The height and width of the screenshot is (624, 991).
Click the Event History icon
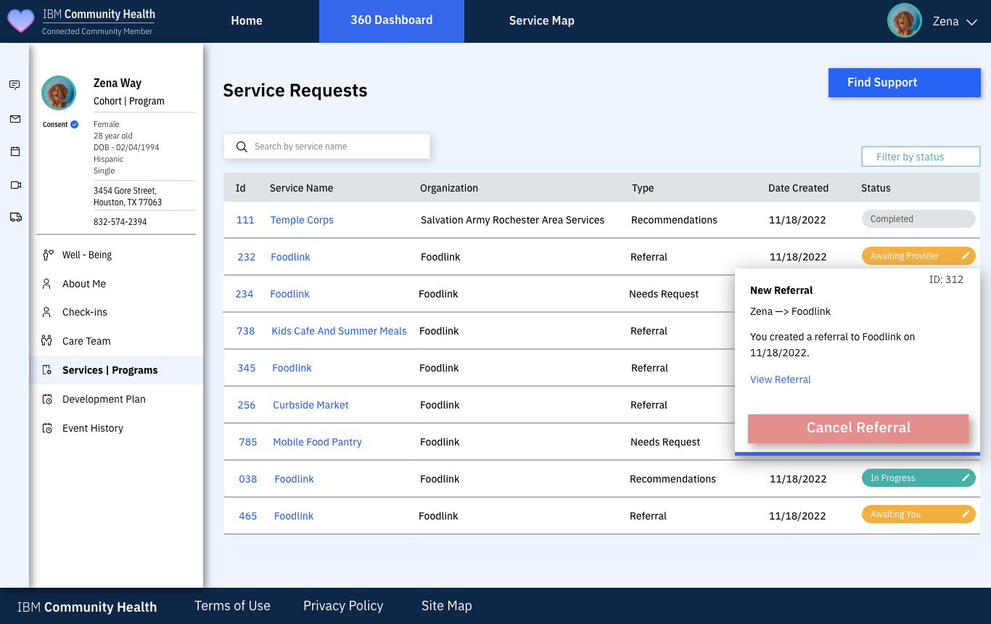[x=47, y=428]
